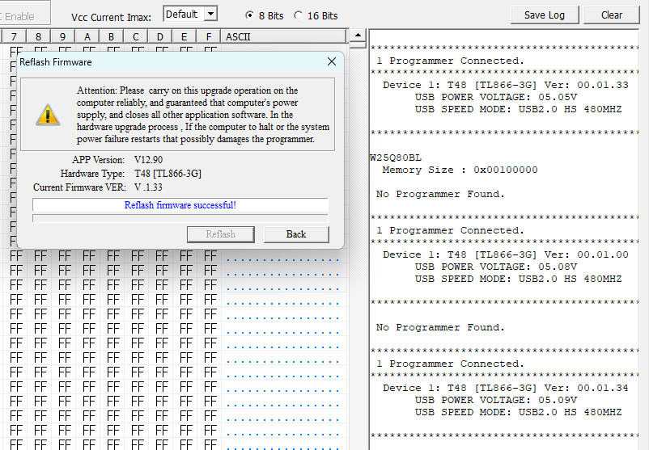
Task: Click the column B header in hex grid
Action: pos(112,37)
